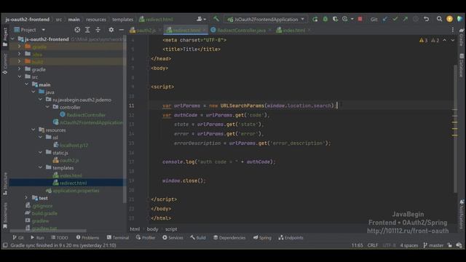Click CRLF line separator in status bar
Image resolution: width=466 pixels, height=262 pixels.
point(372,245)
